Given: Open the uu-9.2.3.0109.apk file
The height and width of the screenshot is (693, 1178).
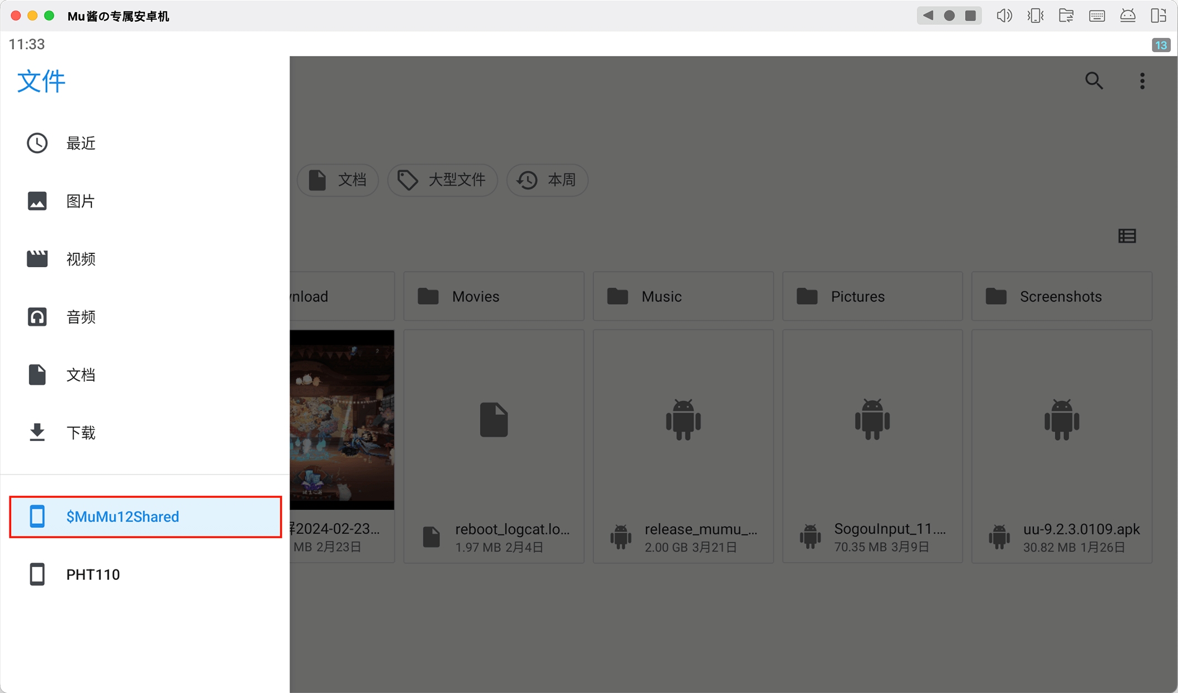Looking at the screenshot, I should [x=1062, y=446].
